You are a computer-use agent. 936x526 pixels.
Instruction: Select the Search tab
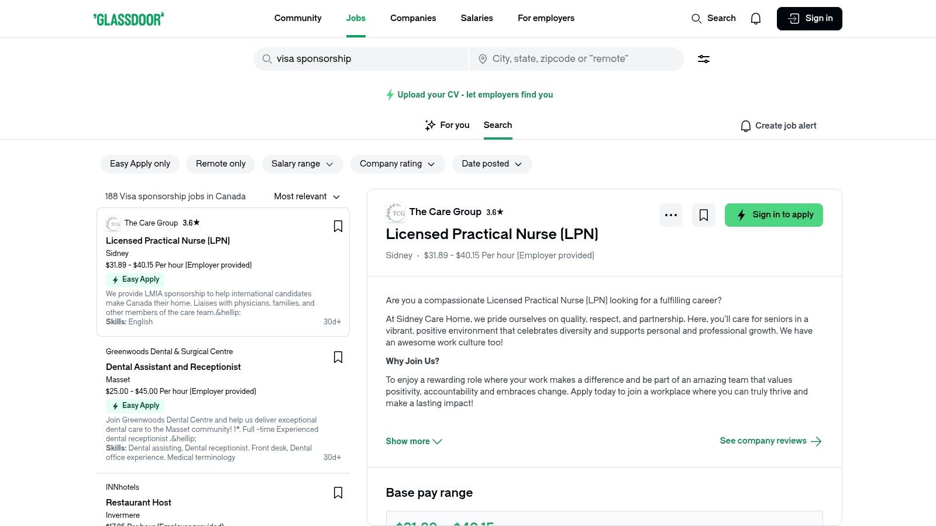click(x=498, y=125)
